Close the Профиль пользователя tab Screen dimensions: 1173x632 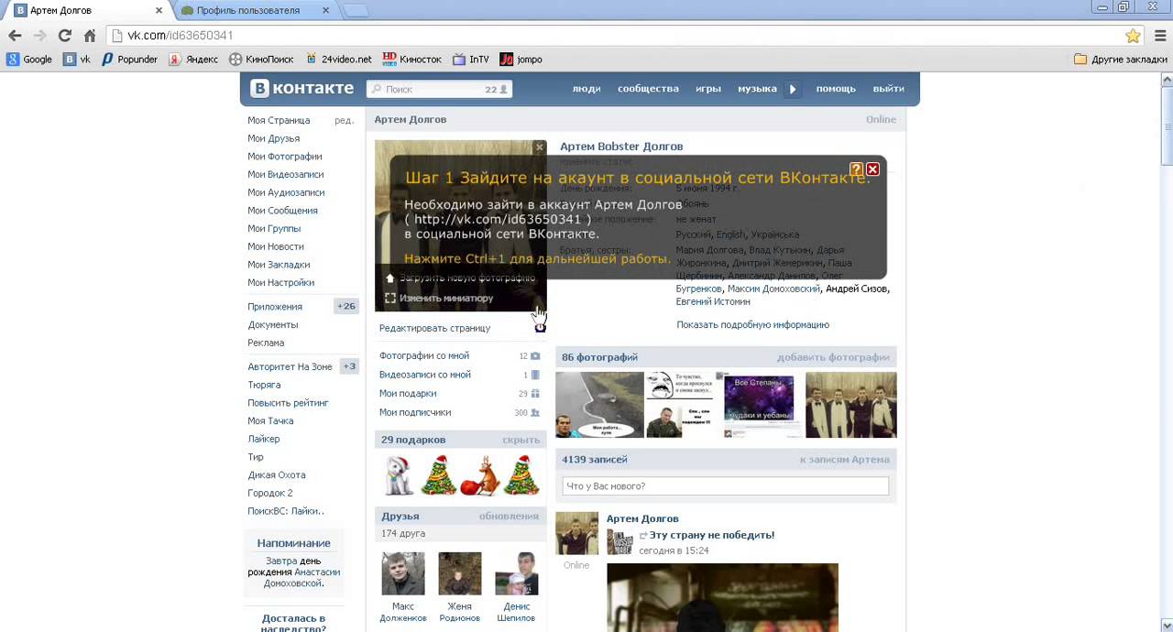click(325, 10)
